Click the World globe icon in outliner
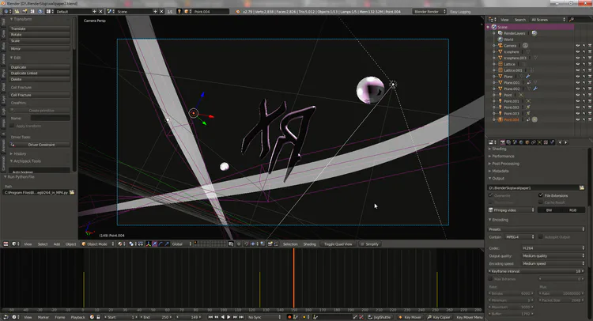This screenshot has height=321, width=593. [x=500, y=40]
